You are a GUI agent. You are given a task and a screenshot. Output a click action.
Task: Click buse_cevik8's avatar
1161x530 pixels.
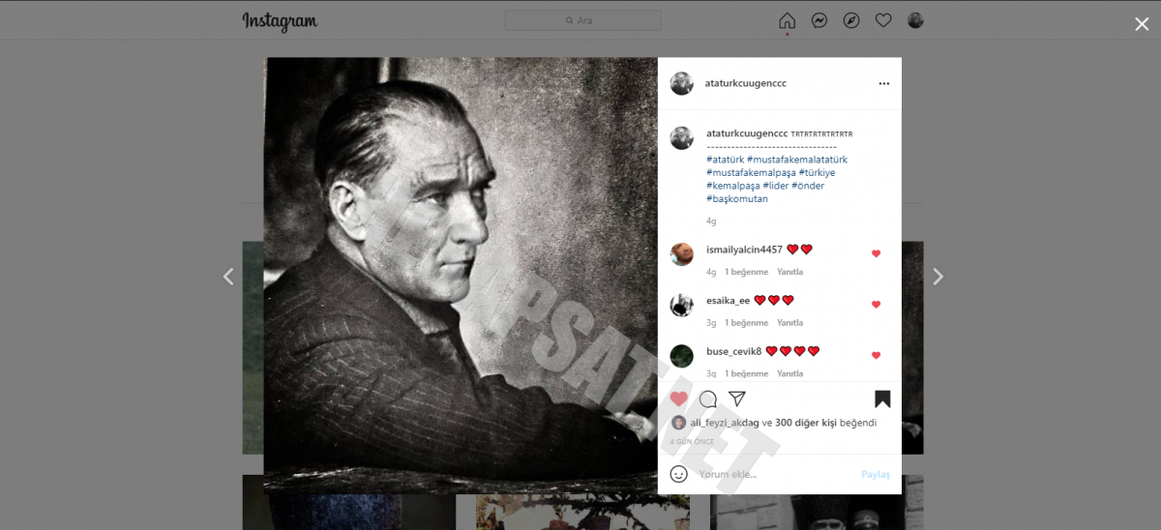tap(682, 356)
